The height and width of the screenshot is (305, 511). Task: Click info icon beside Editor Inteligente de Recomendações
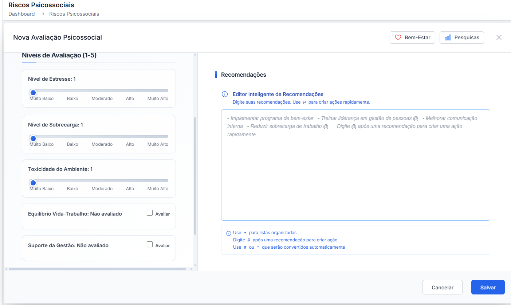coord(225,95)
